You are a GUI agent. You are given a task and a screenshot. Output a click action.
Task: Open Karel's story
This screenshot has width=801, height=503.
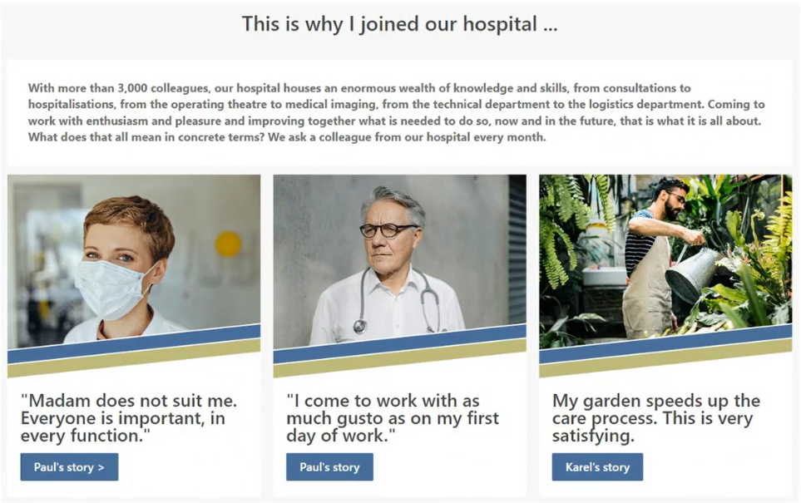[x=597, y=466]
